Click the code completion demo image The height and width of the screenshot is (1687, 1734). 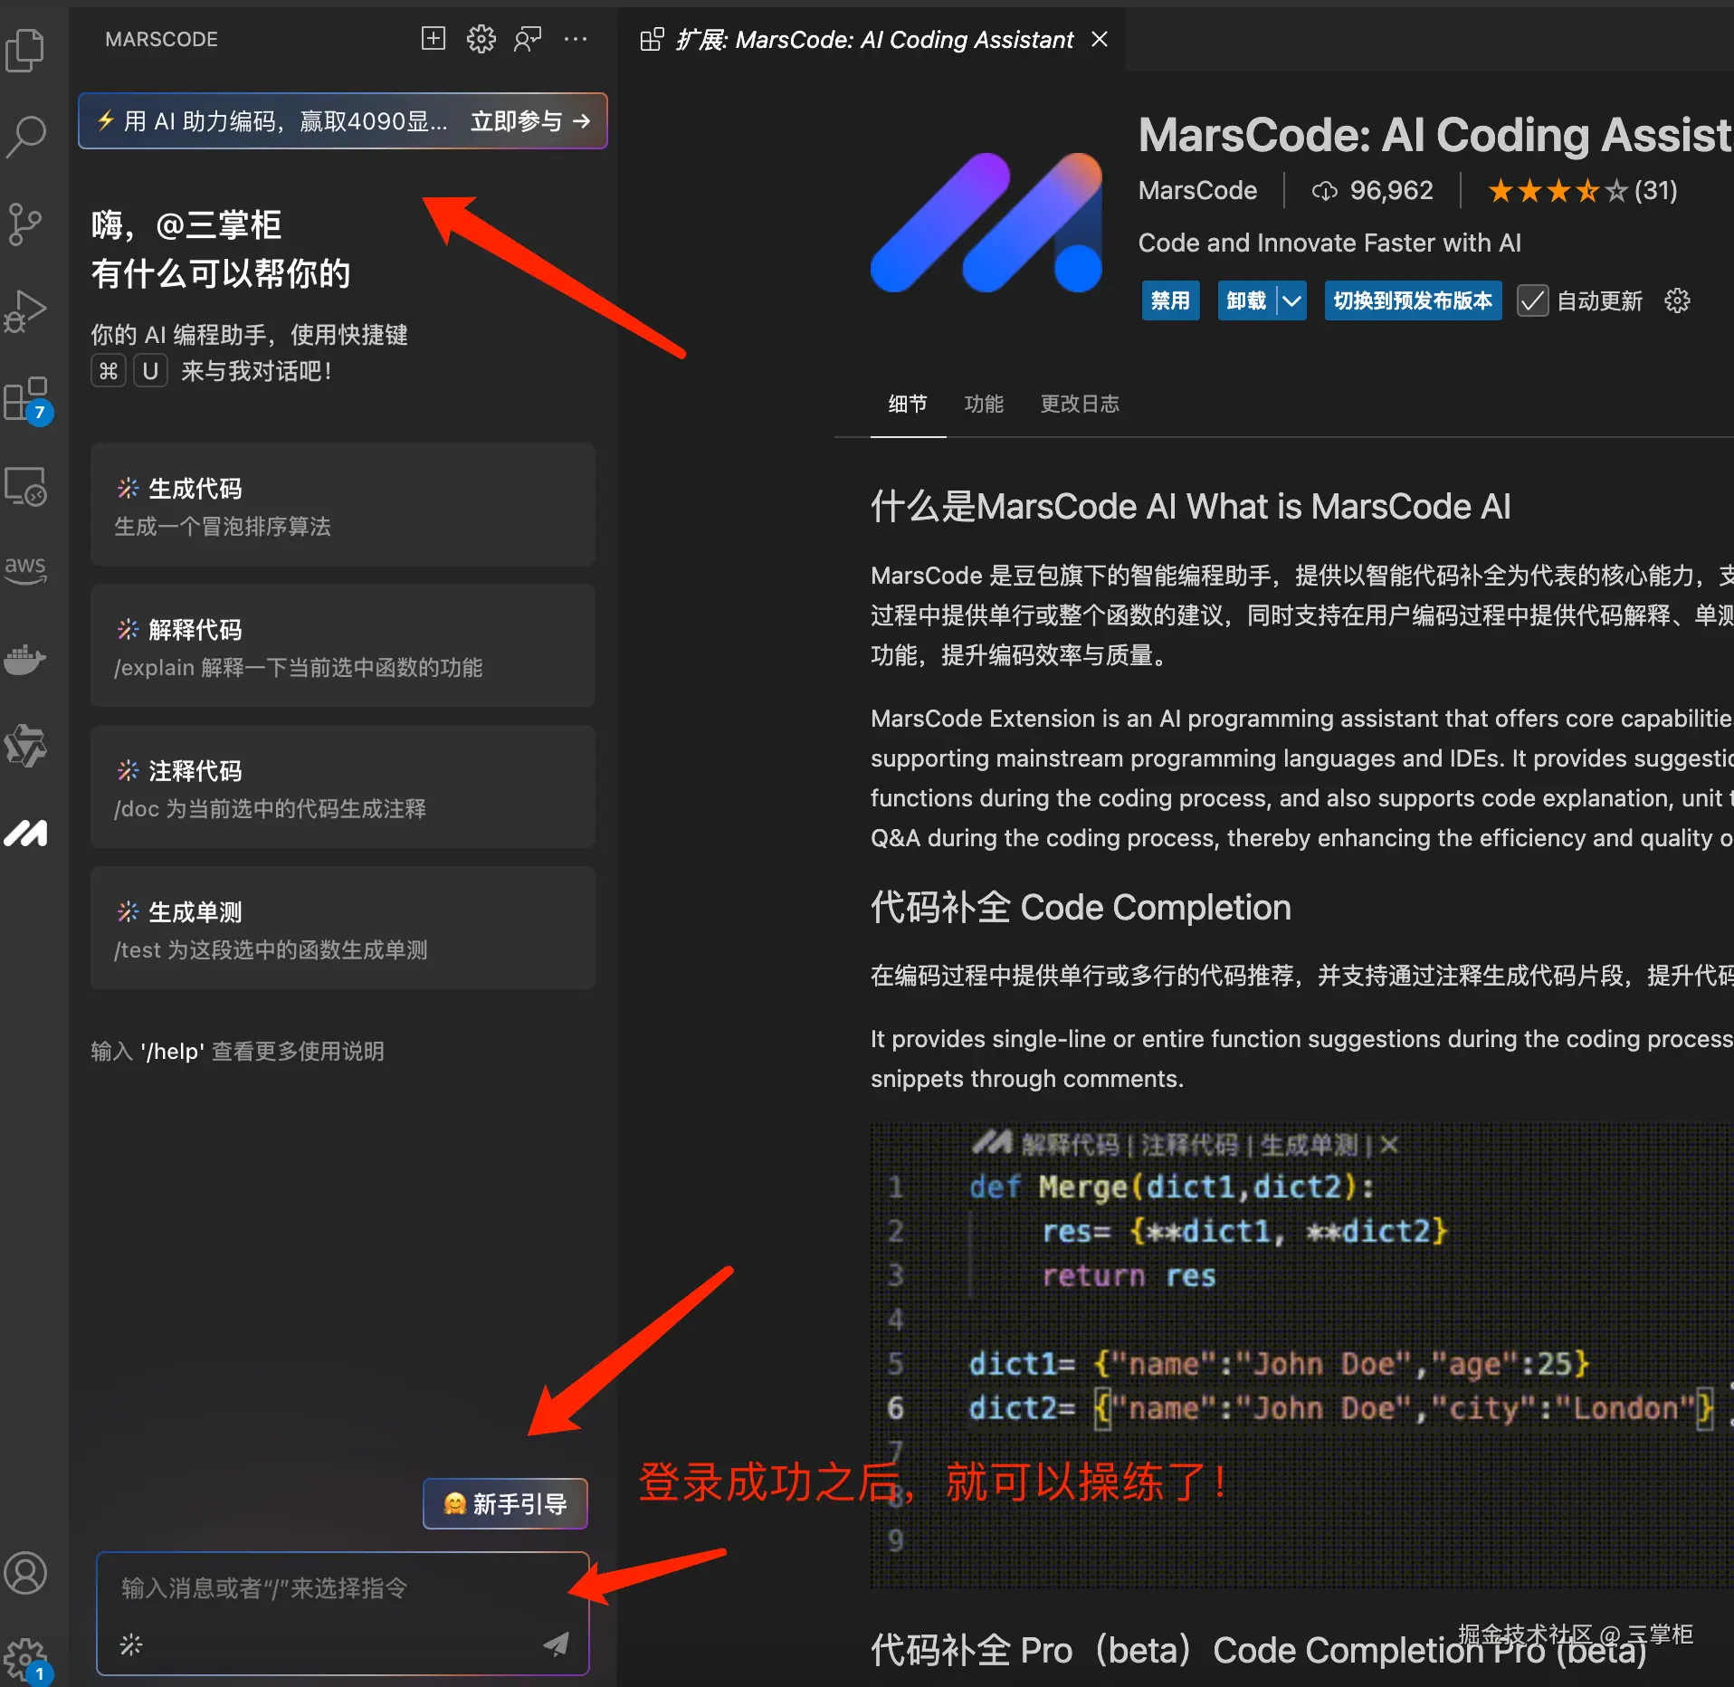coord(1301,1355)
